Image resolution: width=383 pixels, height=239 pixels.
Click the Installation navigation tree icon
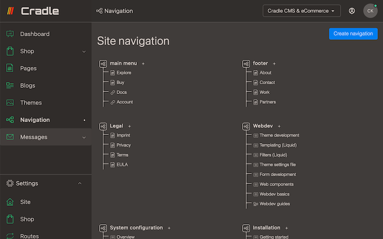click(x=246, y=228)
